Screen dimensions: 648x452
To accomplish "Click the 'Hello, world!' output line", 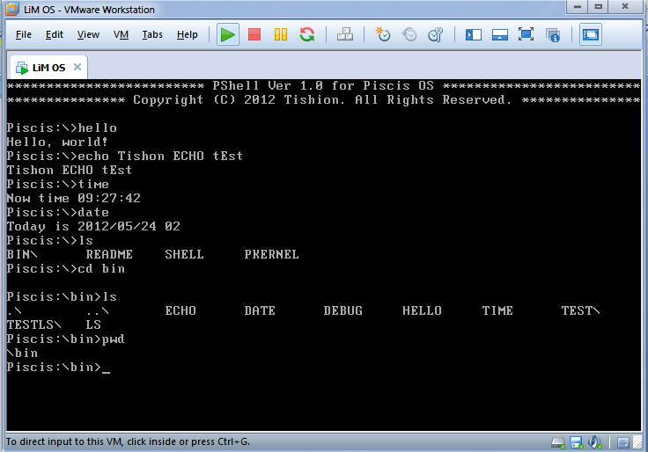I will click(x=57, y=142).
